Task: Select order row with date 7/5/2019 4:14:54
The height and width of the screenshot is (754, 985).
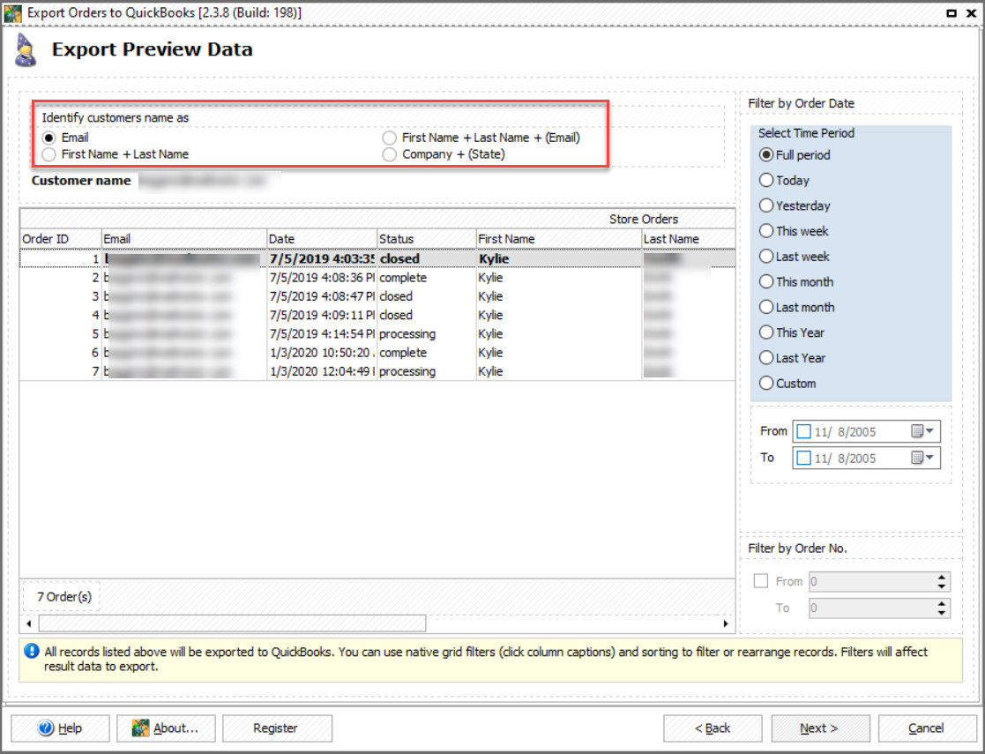Action: (x=377, y=333)
